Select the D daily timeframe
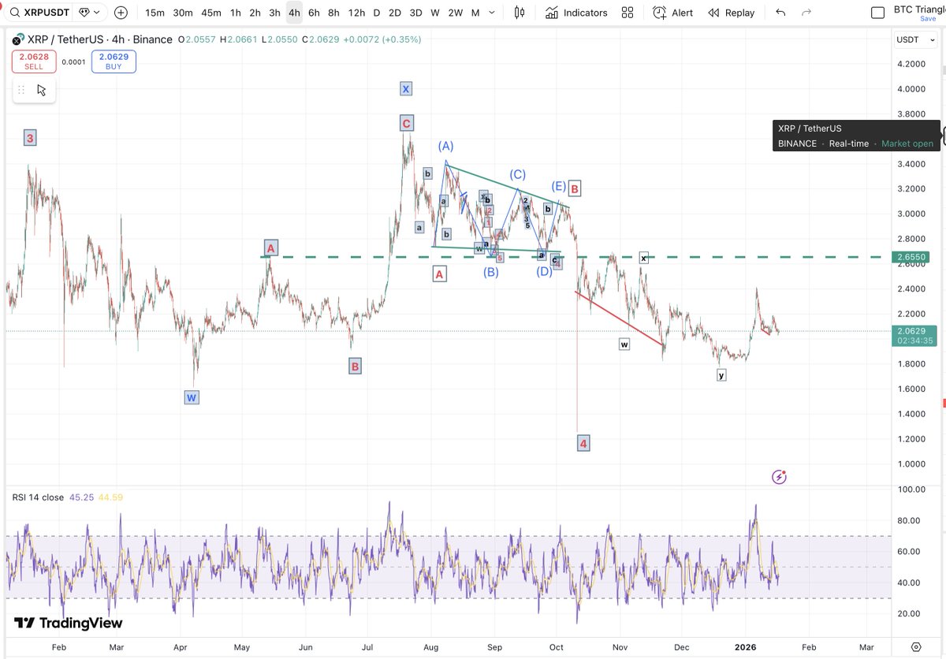Screen dimensions: 946x659 click(376, 13)
